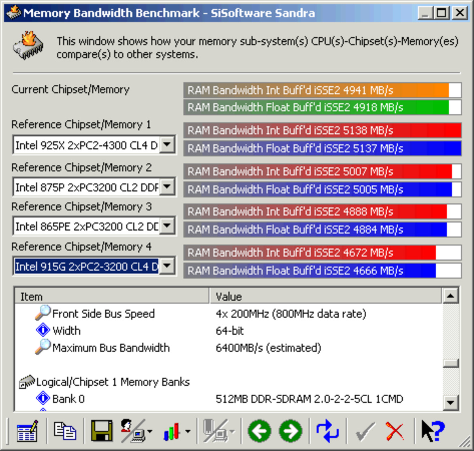Viewport: 474px width, 451px height.
Task: Click the list scrollbar thumb
Action: [x=451, y=363]
